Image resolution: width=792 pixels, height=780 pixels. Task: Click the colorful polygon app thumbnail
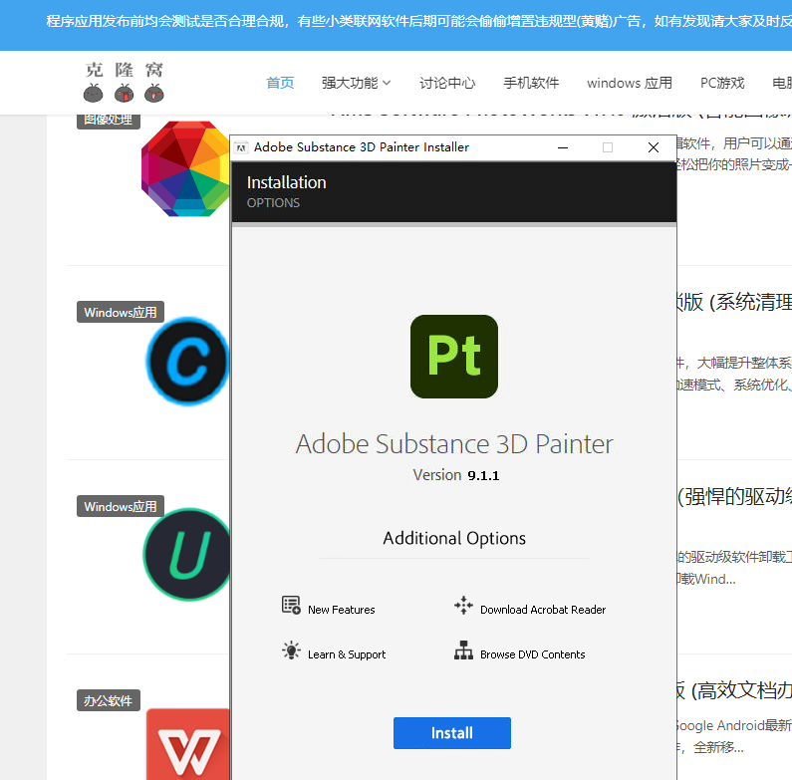point(185,168)
